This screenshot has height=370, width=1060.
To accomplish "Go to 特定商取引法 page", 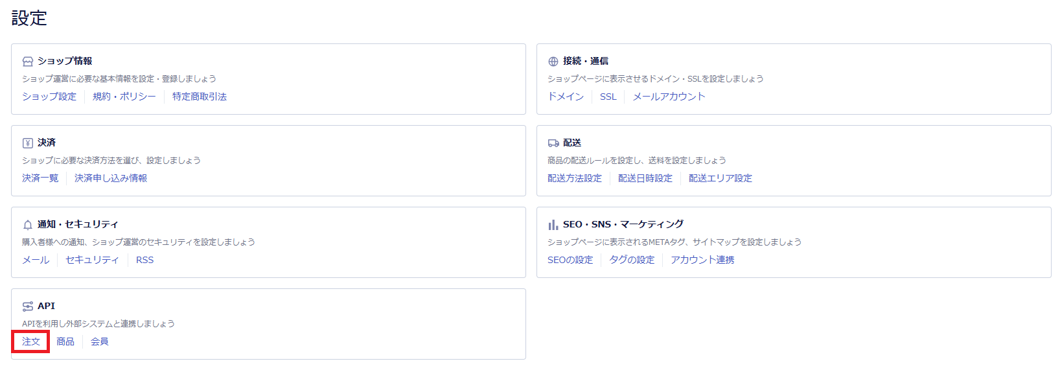I will point(200,97).
